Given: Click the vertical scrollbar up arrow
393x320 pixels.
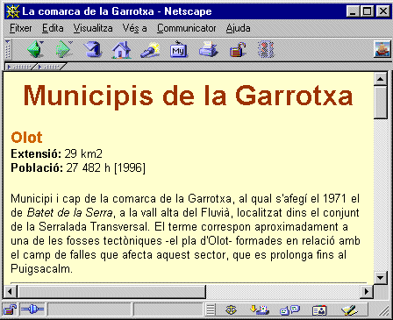Looking at the screenshot, I should tap(381, 79).
